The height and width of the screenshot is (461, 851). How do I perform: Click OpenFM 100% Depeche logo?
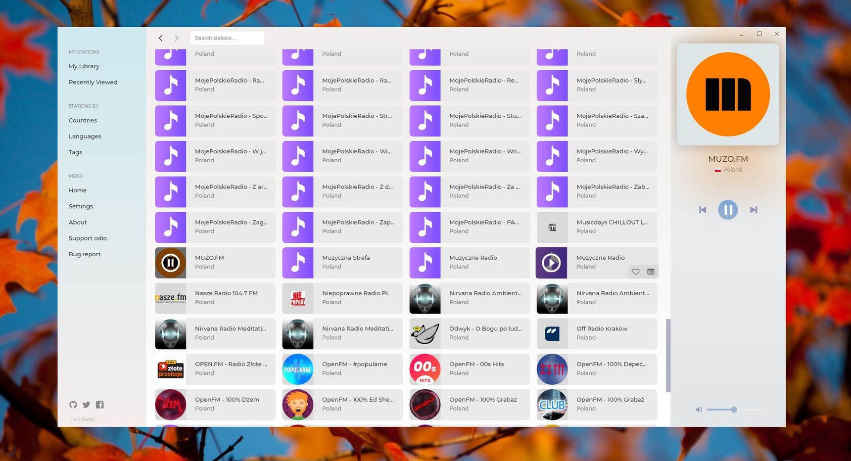pyautogui.click(x=552, y=369)
